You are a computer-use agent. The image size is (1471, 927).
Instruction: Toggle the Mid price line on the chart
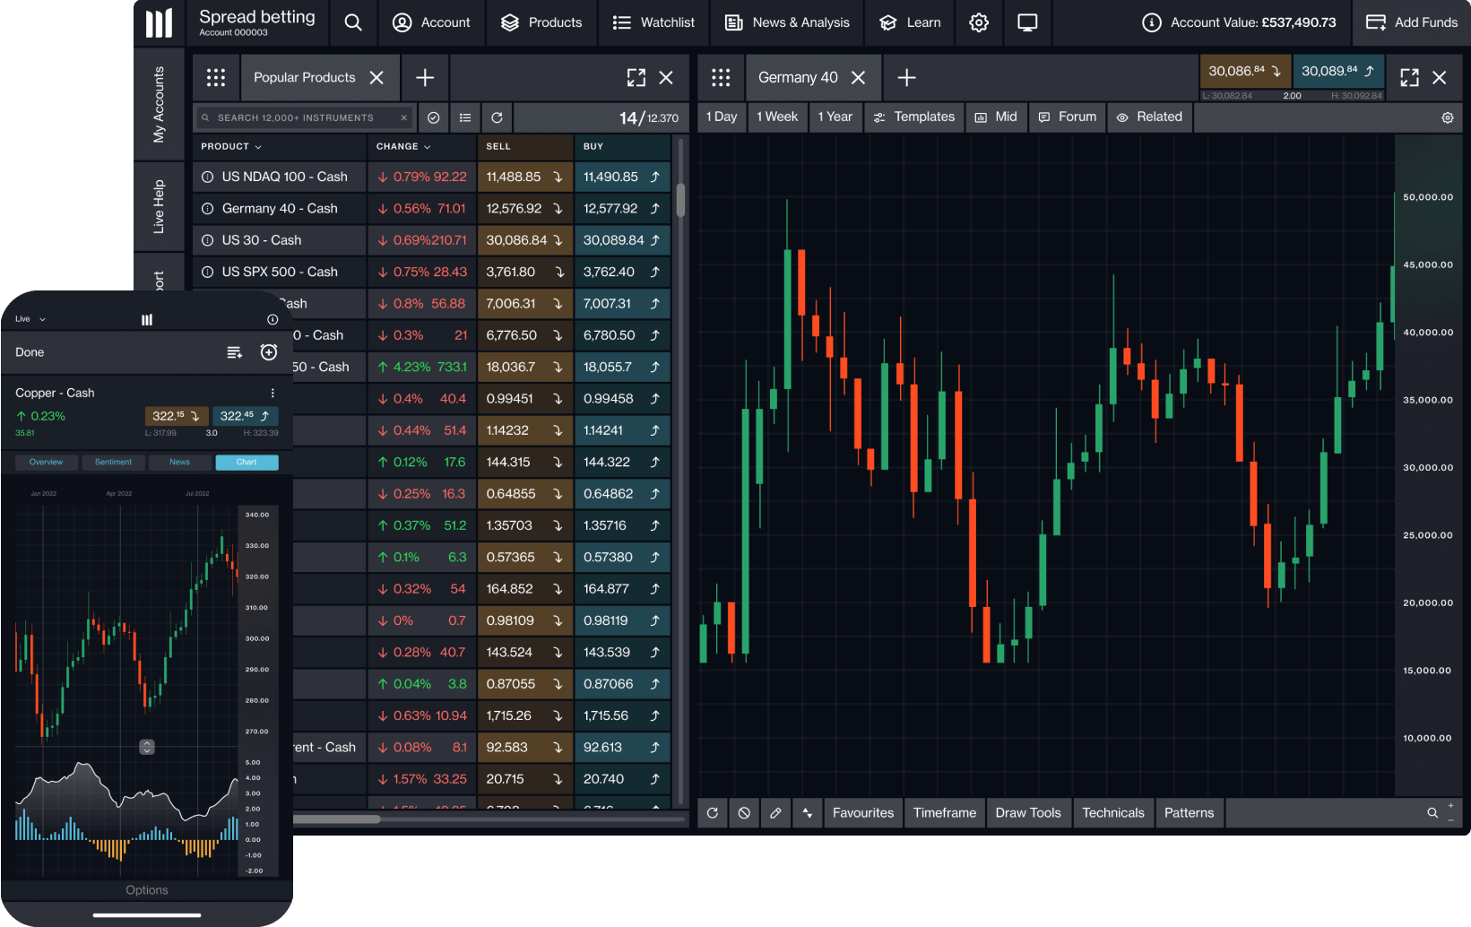996,117
